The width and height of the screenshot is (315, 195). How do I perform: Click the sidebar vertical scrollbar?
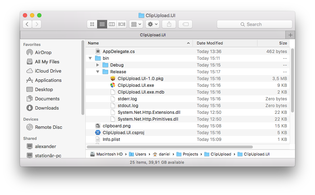tap(82, 78)
